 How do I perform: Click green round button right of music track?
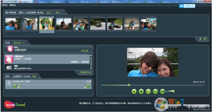coord(88,86)
